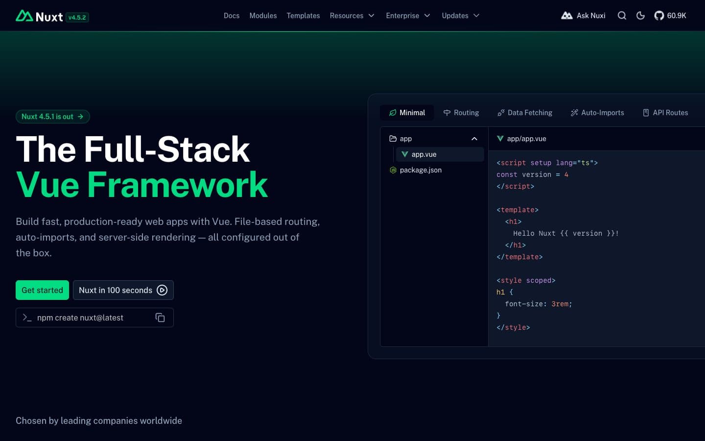Select app.vue in the file tree
Viewport: 705px width, 441px height.
(440, 154)
